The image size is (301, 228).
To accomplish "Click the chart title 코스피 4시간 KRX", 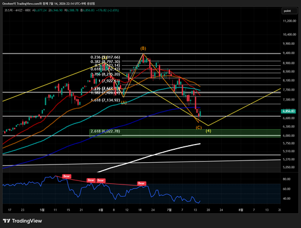I will click(x=18, y=10).
